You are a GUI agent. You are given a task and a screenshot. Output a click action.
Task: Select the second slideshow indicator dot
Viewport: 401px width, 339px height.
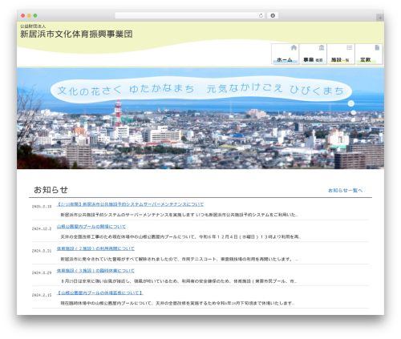pyautogui.click(x=353, y=113)
